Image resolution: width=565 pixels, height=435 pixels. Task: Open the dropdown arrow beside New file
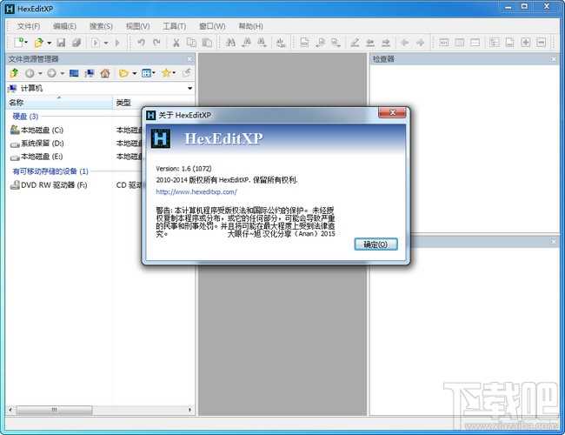[26, 43]
